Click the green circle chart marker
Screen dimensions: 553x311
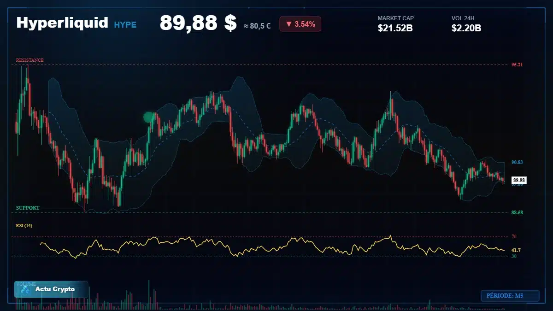click(149, 117)
